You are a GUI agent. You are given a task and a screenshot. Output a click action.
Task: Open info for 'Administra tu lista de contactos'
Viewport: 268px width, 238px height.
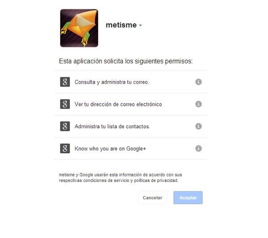click(x=198, y=126)
